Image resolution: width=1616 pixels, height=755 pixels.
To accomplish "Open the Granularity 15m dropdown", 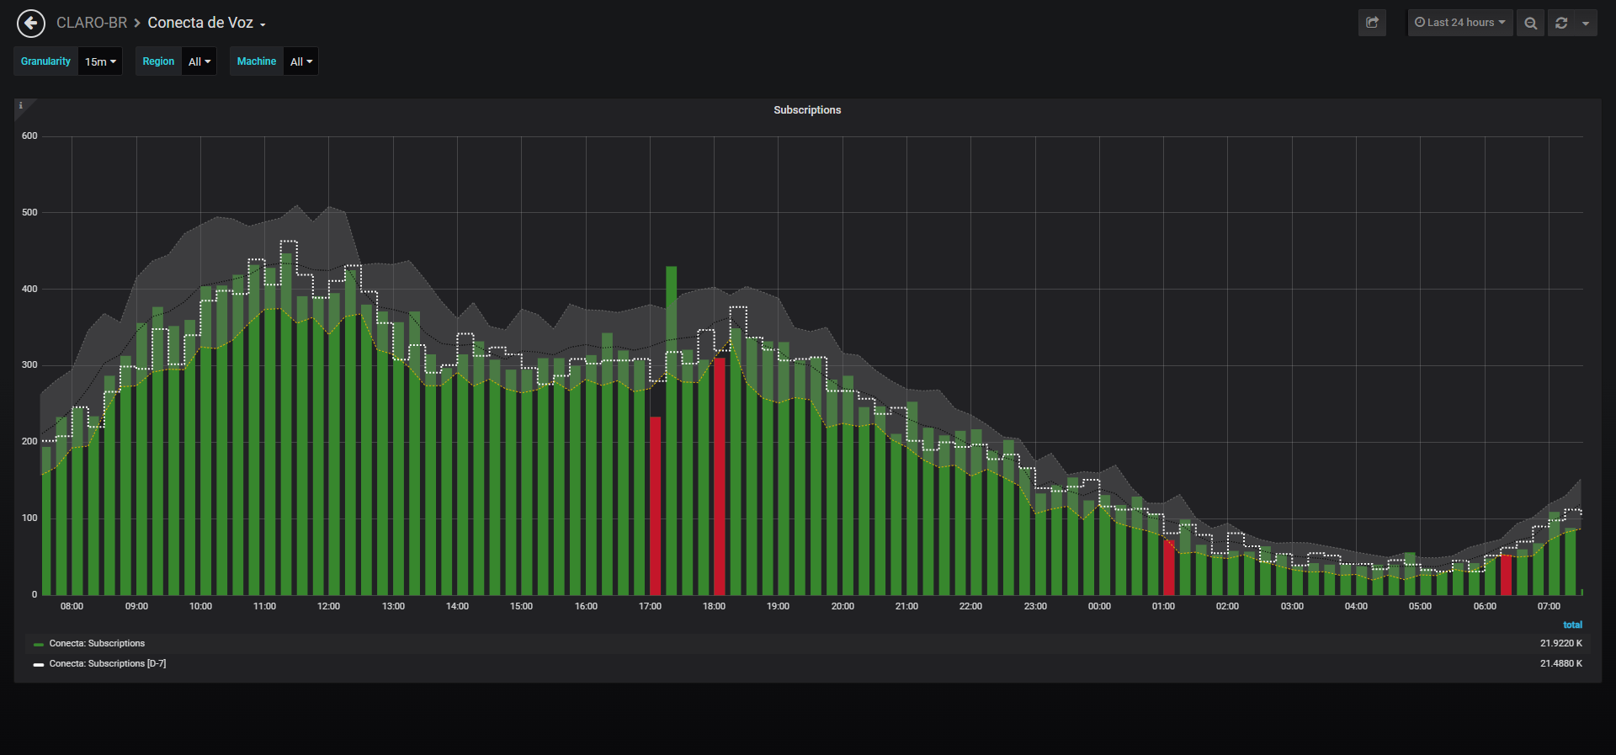I will pyautogui.click(x=100, y=61).
